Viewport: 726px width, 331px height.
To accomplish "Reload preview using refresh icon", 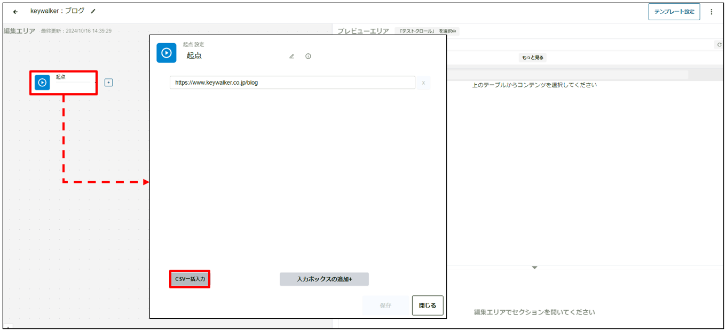I will 719,45.
